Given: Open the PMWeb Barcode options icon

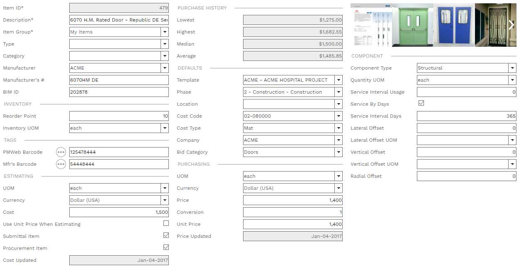Looking at the screenshot, I should click(61, 152).
